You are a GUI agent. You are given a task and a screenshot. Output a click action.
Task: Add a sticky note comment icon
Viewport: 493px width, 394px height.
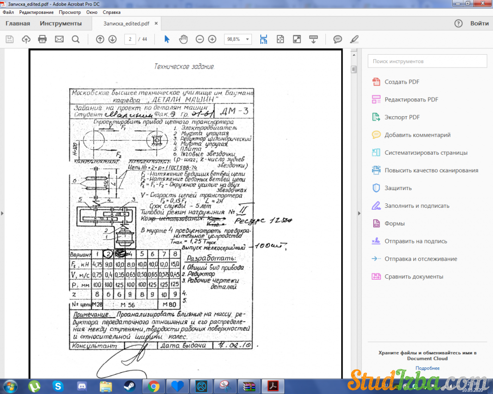click(x=338, y=39)
